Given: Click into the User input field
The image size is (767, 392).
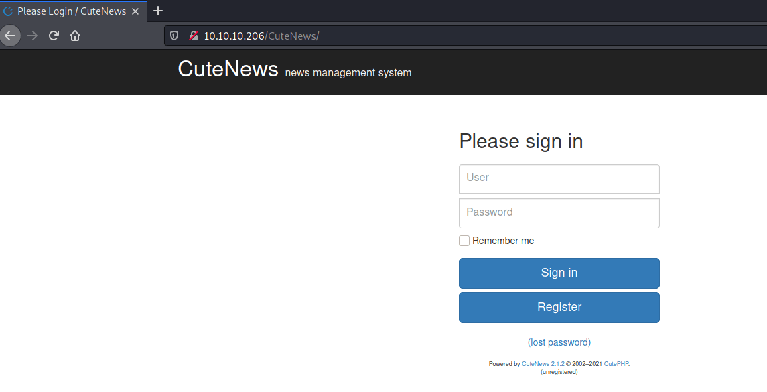Looking at the screenshot, I should coord(559,178).
